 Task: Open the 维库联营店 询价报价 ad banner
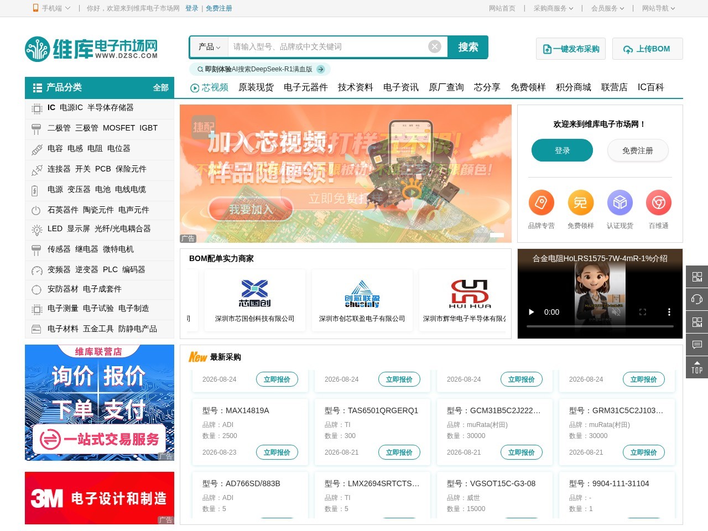(x=100, y=403)
